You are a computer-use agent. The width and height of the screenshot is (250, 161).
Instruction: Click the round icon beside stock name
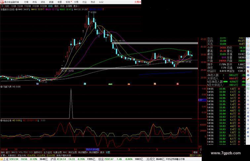click(17, 10)
